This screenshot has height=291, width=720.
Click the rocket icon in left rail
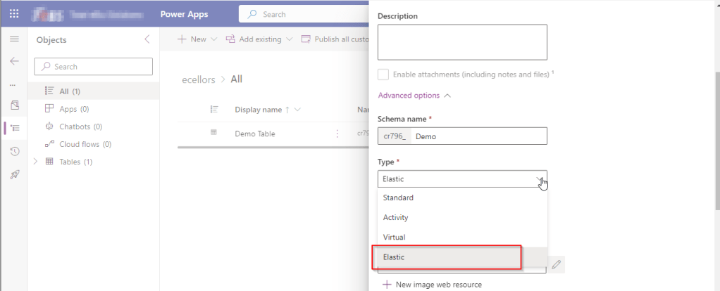pos(14,174)
